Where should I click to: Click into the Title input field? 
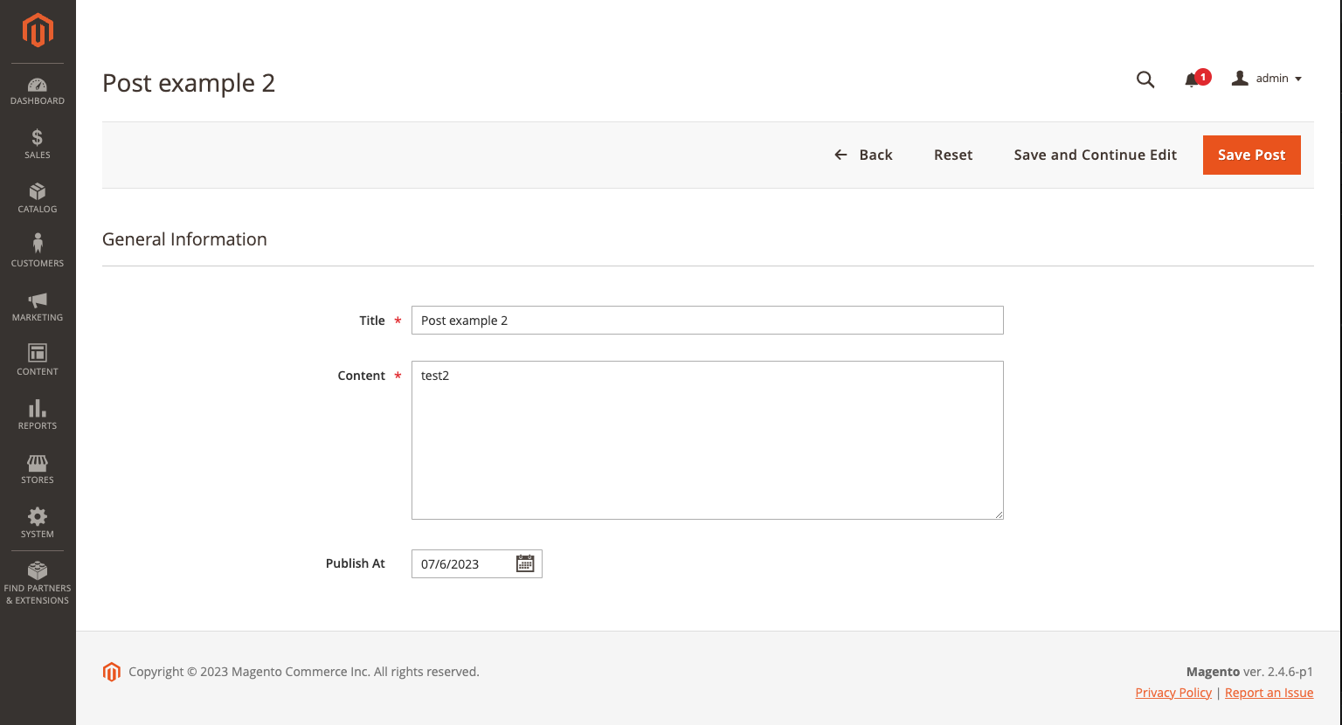pos(707,321)
